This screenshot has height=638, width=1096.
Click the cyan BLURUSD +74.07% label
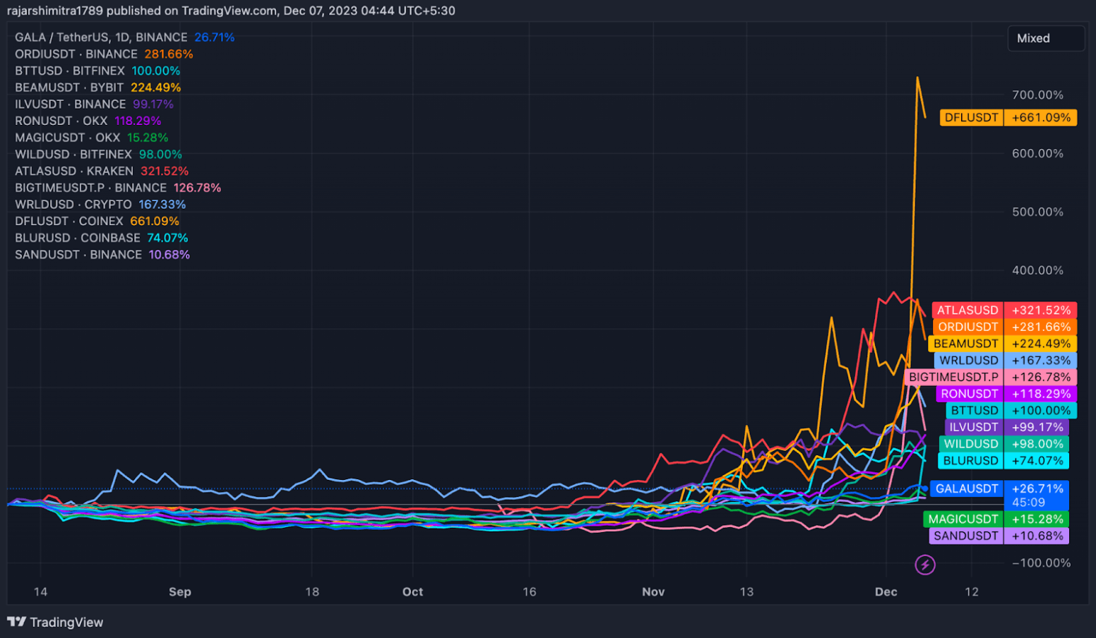pyautogui.click(x=1003, y=461)
